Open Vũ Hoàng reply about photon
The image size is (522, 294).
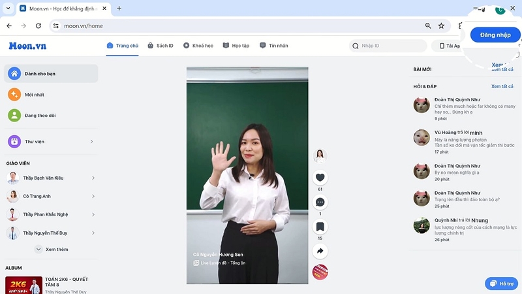[x=465, y=142]
